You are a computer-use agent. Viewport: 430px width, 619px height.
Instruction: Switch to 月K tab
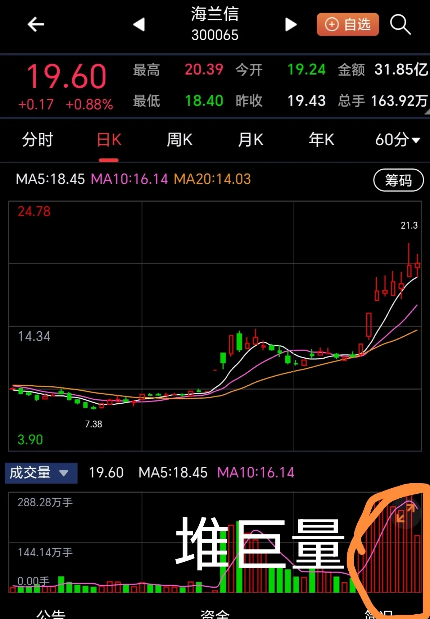(x=251, y=140)
